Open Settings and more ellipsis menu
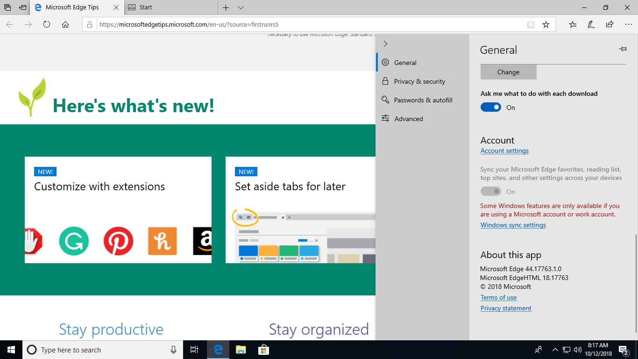The width and height of the screenshot is (638, 359). (628, 24)
